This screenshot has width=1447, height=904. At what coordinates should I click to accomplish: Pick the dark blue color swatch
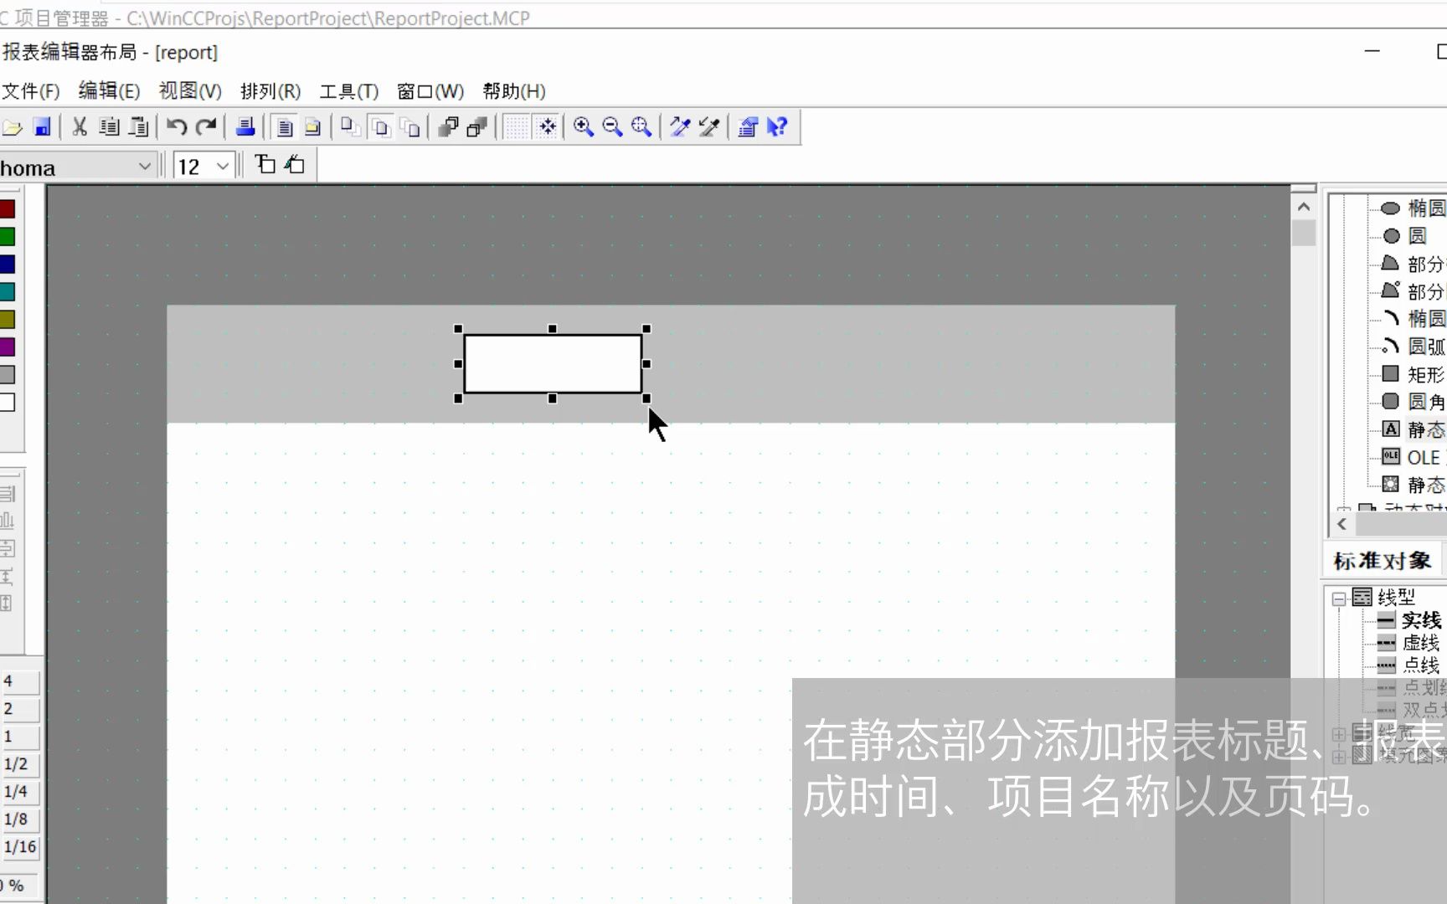click(x=8, y=265)
